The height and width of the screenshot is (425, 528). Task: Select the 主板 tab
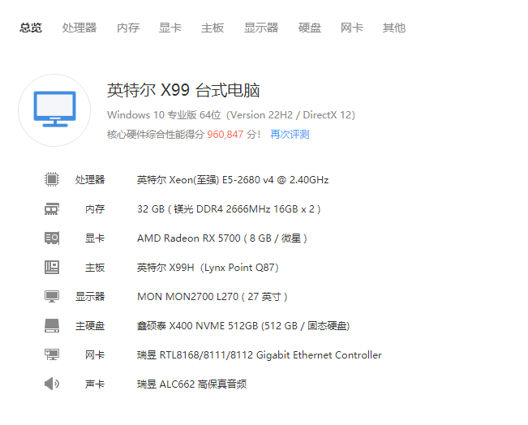pos(212,28)
